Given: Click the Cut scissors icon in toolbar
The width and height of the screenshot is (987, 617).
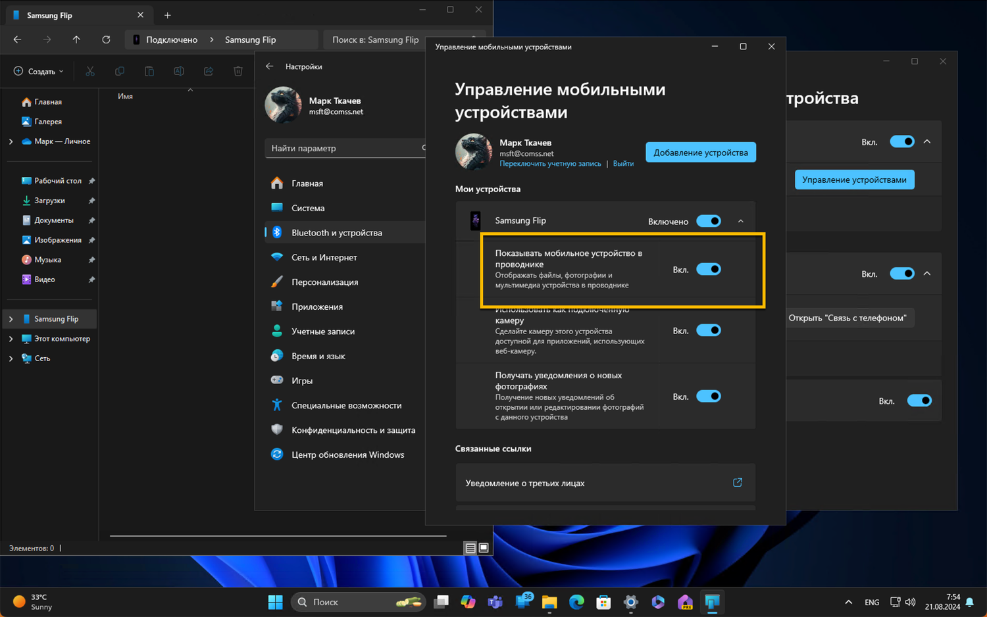Looking at the screenshot, I should (x=90, y=71).
